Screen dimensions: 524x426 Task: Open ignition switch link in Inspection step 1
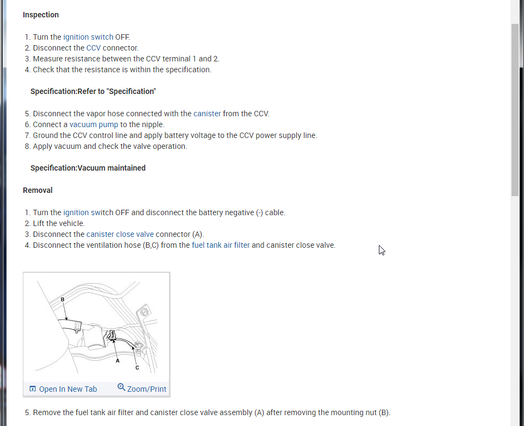pyautogui.click(x=88, y=37)
